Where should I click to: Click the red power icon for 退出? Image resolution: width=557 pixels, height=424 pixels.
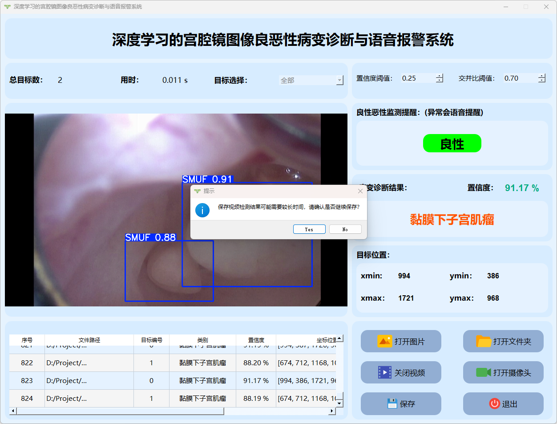pos(494,404)
